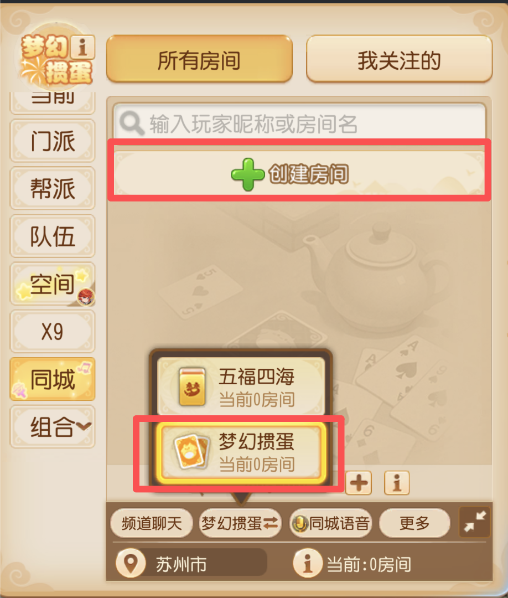Open the 更多 options
Image resolution: width=508 pixels, height=598 pixels.
pyautogui.click(x=414, y=523)
